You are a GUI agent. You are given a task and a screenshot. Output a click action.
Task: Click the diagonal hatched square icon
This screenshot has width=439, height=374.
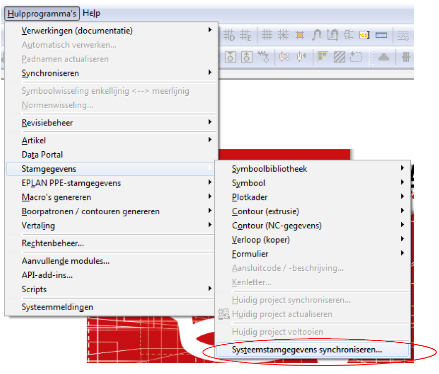tap(339, 57)
